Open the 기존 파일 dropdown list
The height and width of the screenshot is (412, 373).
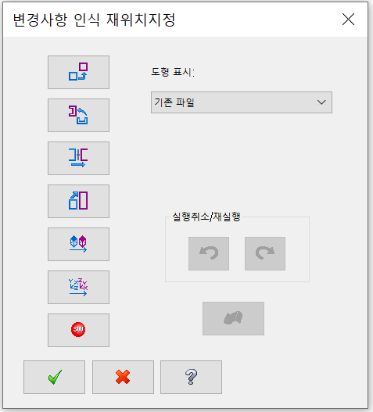pos(242,102)
